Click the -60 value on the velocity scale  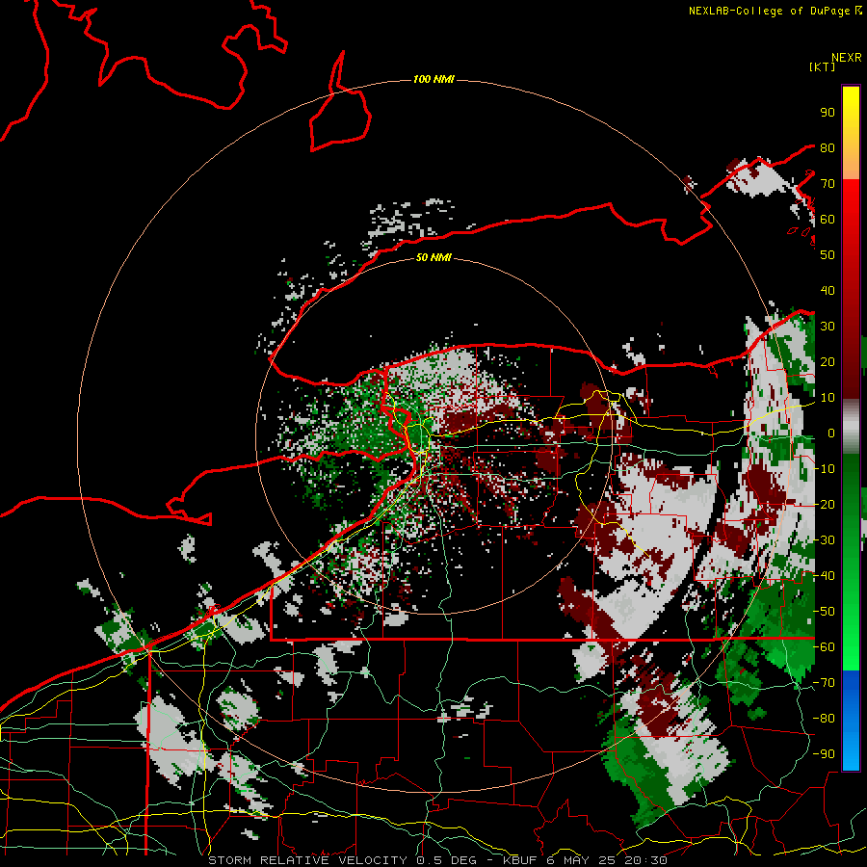824,647
